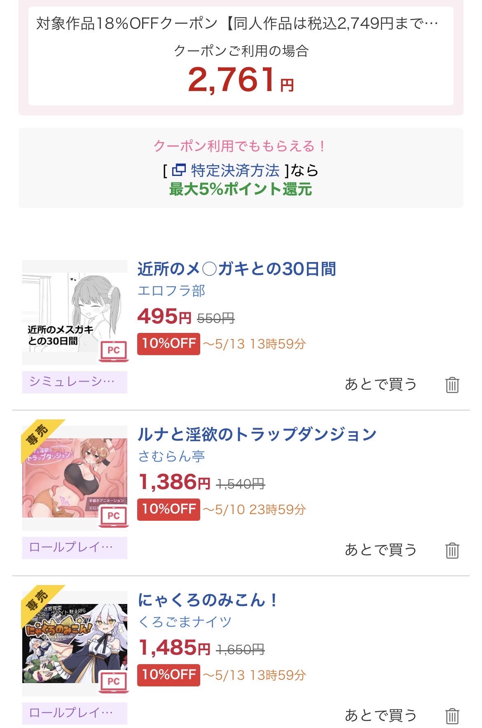The image size is (482, 728).
Task: Remove にゃくろのみこん！ using trash icon
Action: coord(452,716)
